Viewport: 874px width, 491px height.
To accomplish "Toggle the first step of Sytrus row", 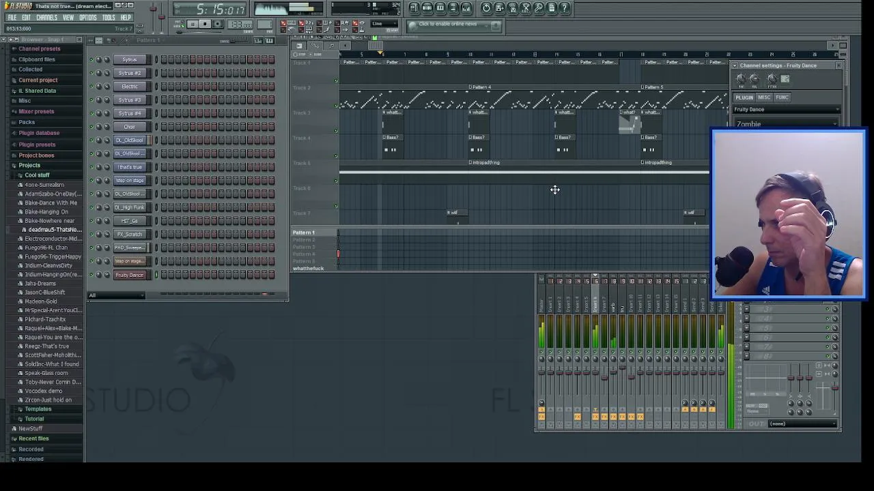I will [x=164, y=59].
